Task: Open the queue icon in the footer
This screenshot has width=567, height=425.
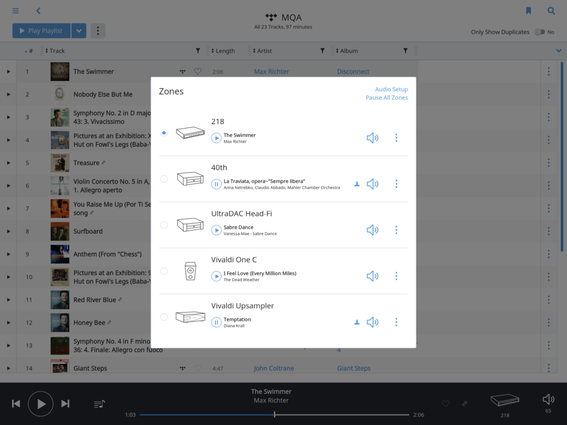Action: click(99, 404)
